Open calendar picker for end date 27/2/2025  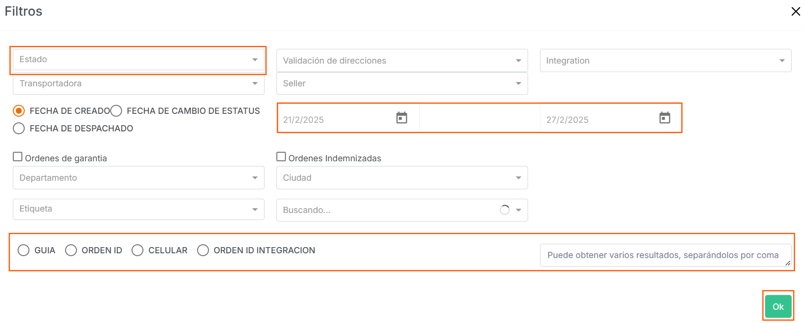[665, 118]
